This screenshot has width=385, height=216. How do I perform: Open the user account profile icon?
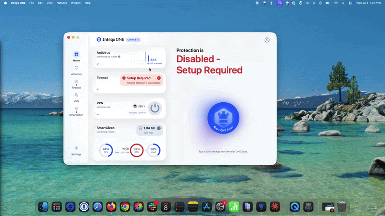click(267, 40)
